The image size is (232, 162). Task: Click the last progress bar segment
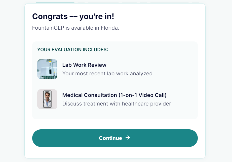click(196, 3)
